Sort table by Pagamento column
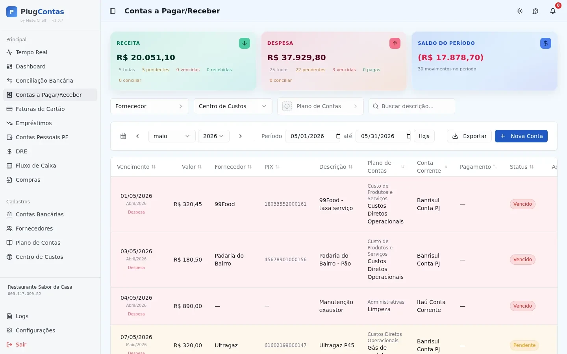This screenshot has height=354, width=567. pyautogui.click(x=478, y=167)
